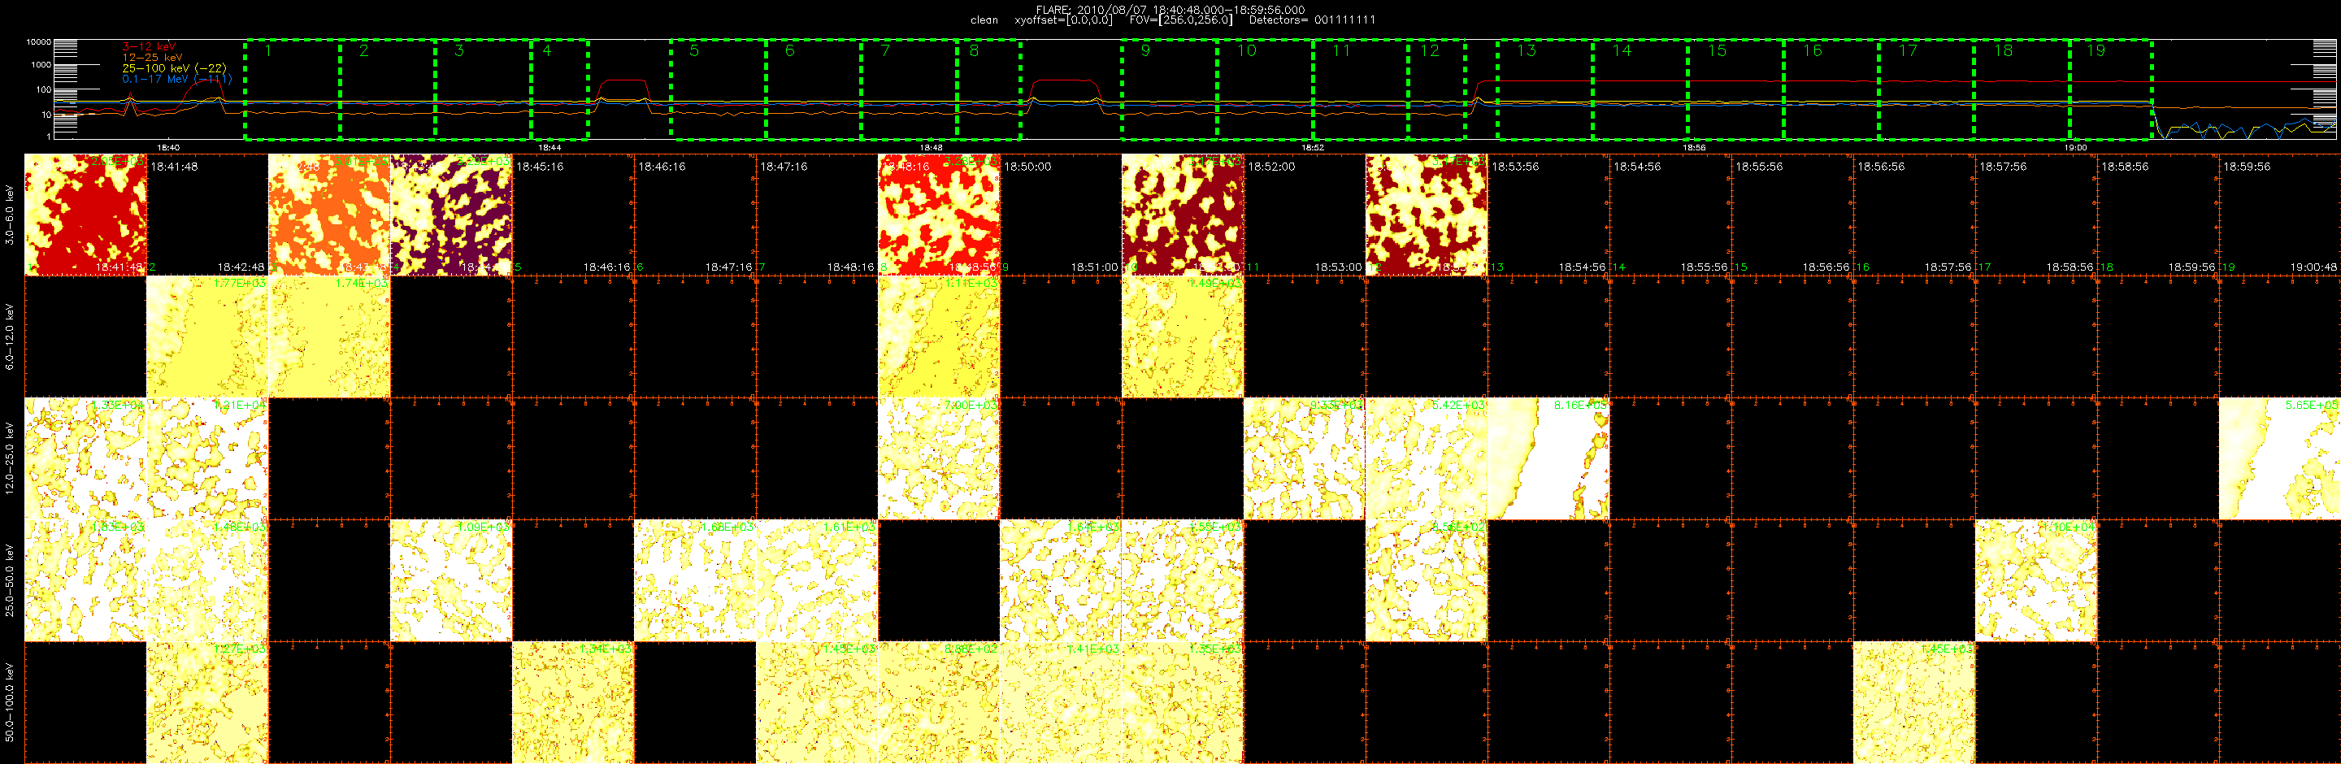
Task: Choose the 25-50 keV image labeled 1.61E+03
Action: pyautogui.click(x=816, y=580)
